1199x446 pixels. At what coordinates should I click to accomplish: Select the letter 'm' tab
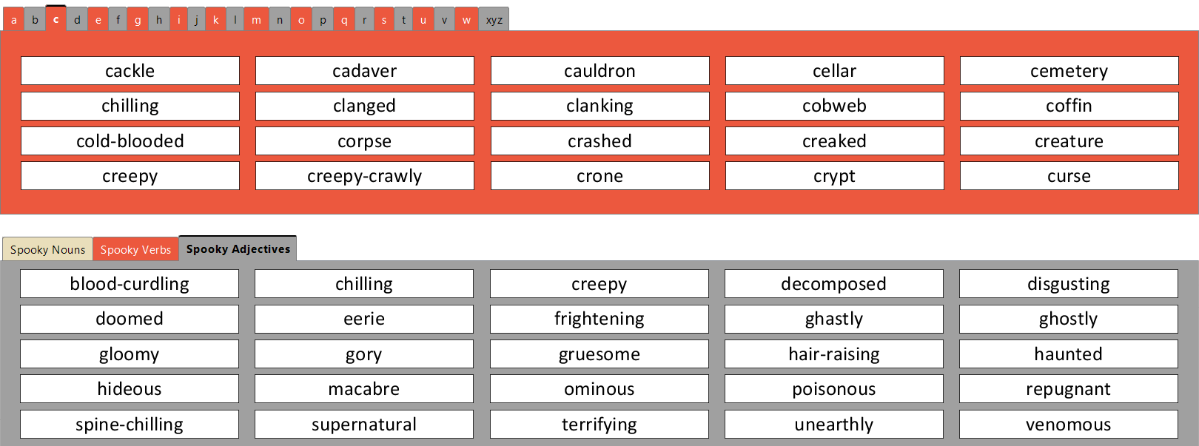256,20
